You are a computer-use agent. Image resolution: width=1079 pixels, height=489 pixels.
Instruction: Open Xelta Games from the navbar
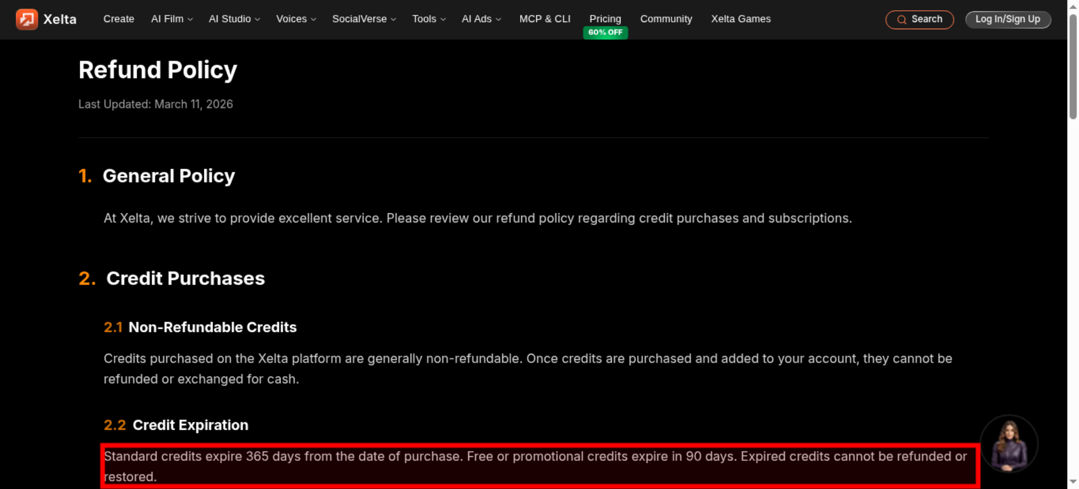point(741,19)
